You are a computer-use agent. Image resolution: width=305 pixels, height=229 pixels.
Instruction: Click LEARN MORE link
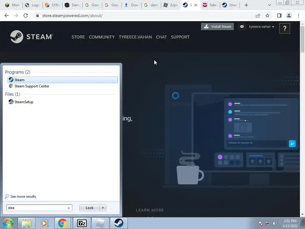[150, 210]
